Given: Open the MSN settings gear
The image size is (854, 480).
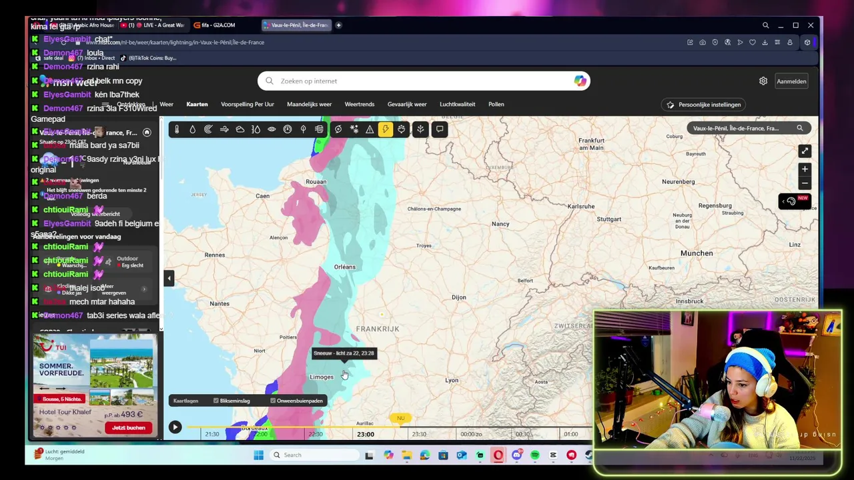Looking at the screenshot, I should (763, 81).
